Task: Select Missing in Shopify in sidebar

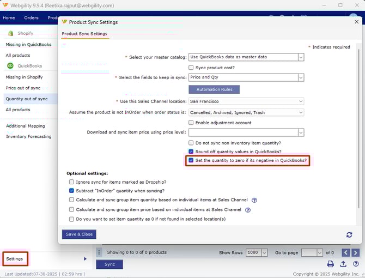Action: point(24,77)
